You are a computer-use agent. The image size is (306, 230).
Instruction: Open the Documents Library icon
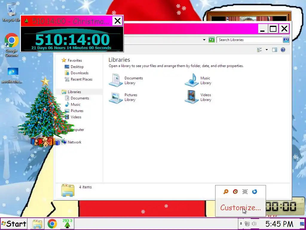click(x=126, y=80)
